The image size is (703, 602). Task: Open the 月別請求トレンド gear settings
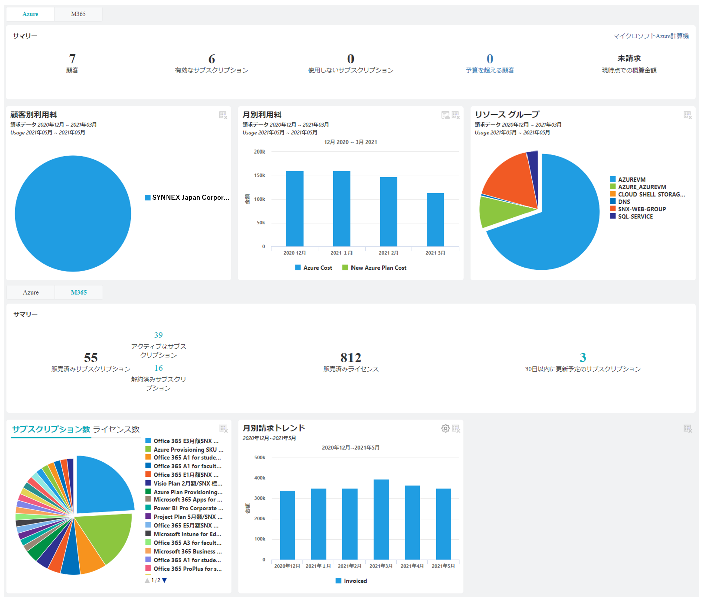(x=445, y=428)
